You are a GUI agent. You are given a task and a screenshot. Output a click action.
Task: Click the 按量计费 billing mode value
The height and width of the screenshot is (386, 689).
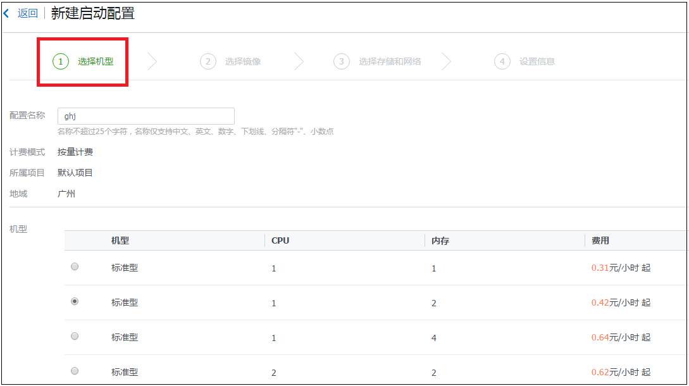(x=75, y=152)
